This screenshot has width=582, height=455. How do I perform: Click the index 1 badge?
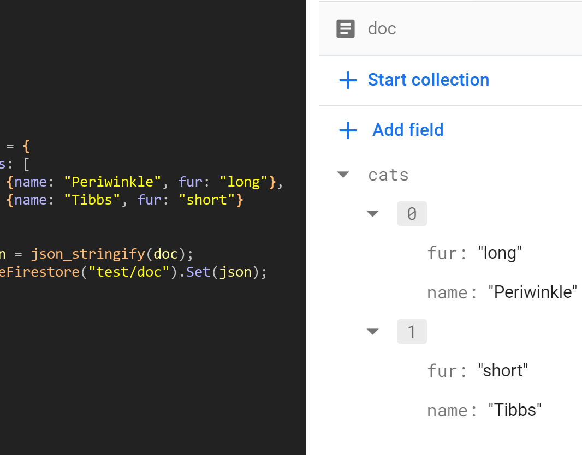pos(412,331)
